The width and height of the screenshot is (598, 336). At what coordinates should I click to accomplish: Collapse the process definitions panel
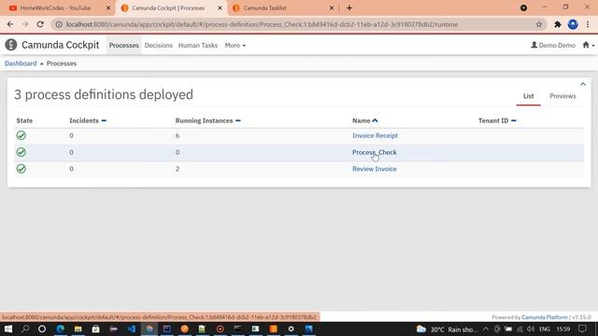click(583, 84)
